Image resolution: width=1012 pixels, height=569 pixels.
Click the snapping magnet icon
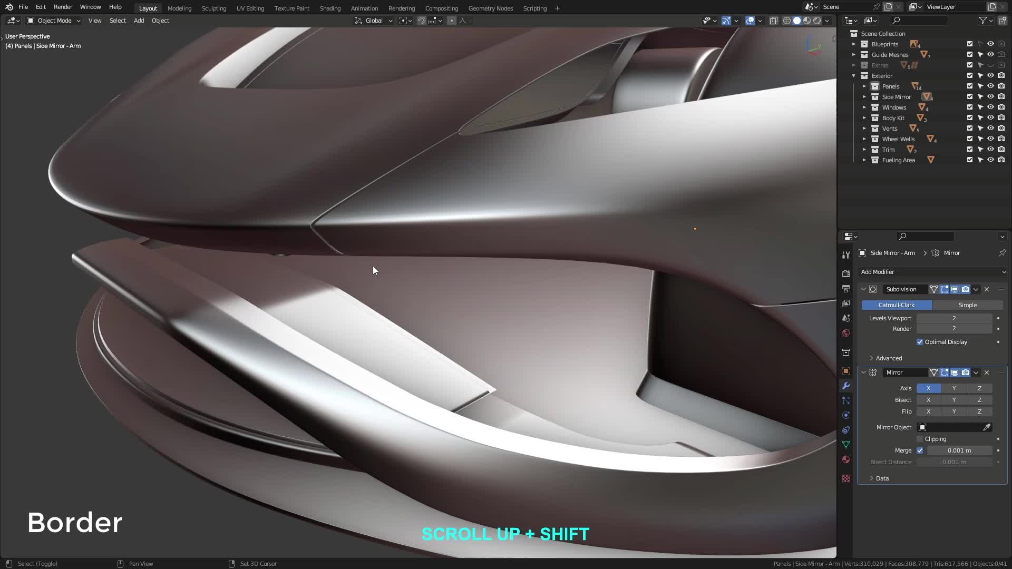coord(422,21)
